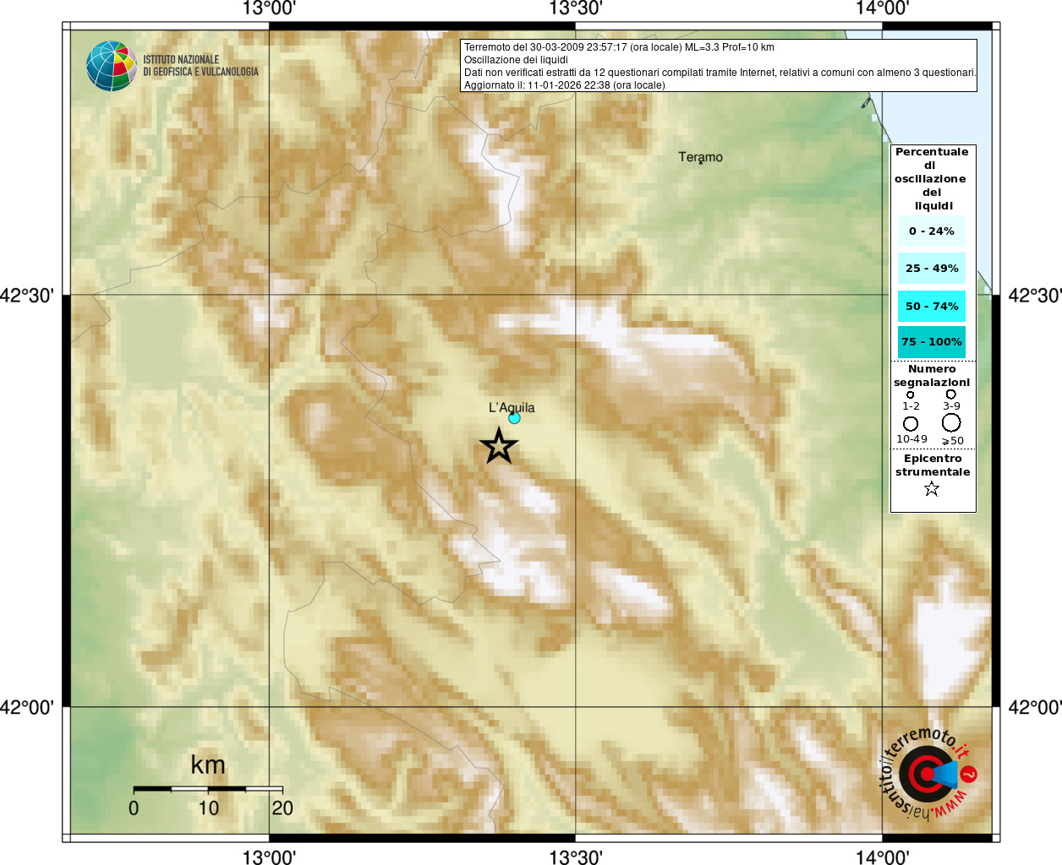1062x865 pixels.
Task: Click the epicenter star on the map
Action: [499, 446]
